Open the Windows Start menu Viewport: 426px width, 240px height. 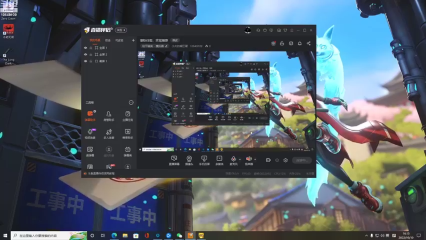[x=5, y=235]
